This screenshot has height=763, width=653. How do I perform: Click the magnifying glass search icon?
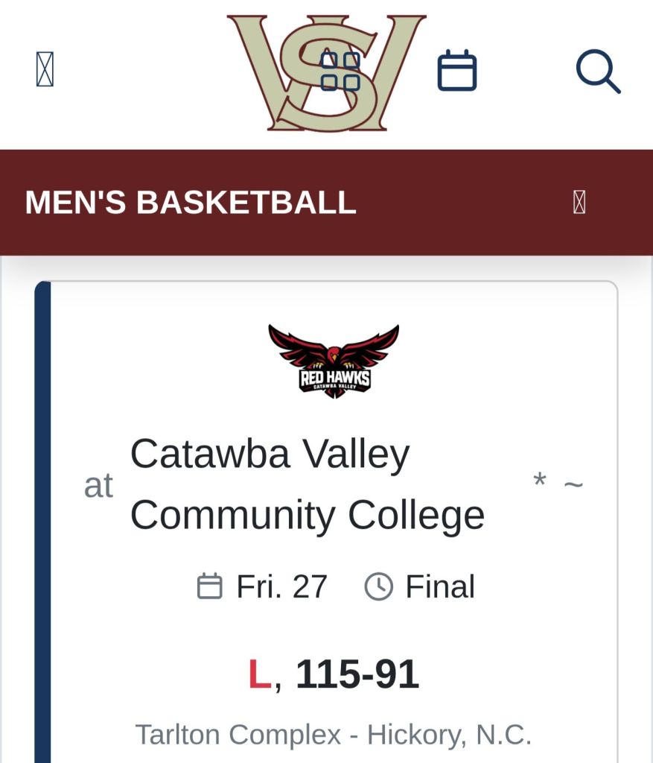598,72
